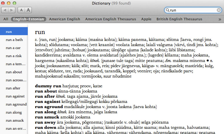Click bold 'run about' phrase in definition
This screenshot has width=224, height=134.
click(x=46, y=91)
